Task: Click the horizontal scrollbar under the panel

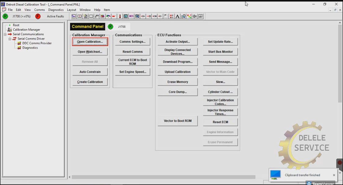Action: [x=164, y=177]
